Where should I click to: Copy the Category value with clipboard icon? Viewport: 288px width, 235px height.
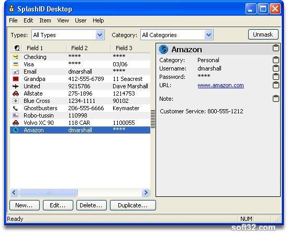tap(275, 60)
